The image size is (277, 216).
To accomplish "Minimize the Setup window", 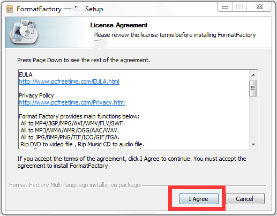I will pyautogui.click(x=225, y=8).
